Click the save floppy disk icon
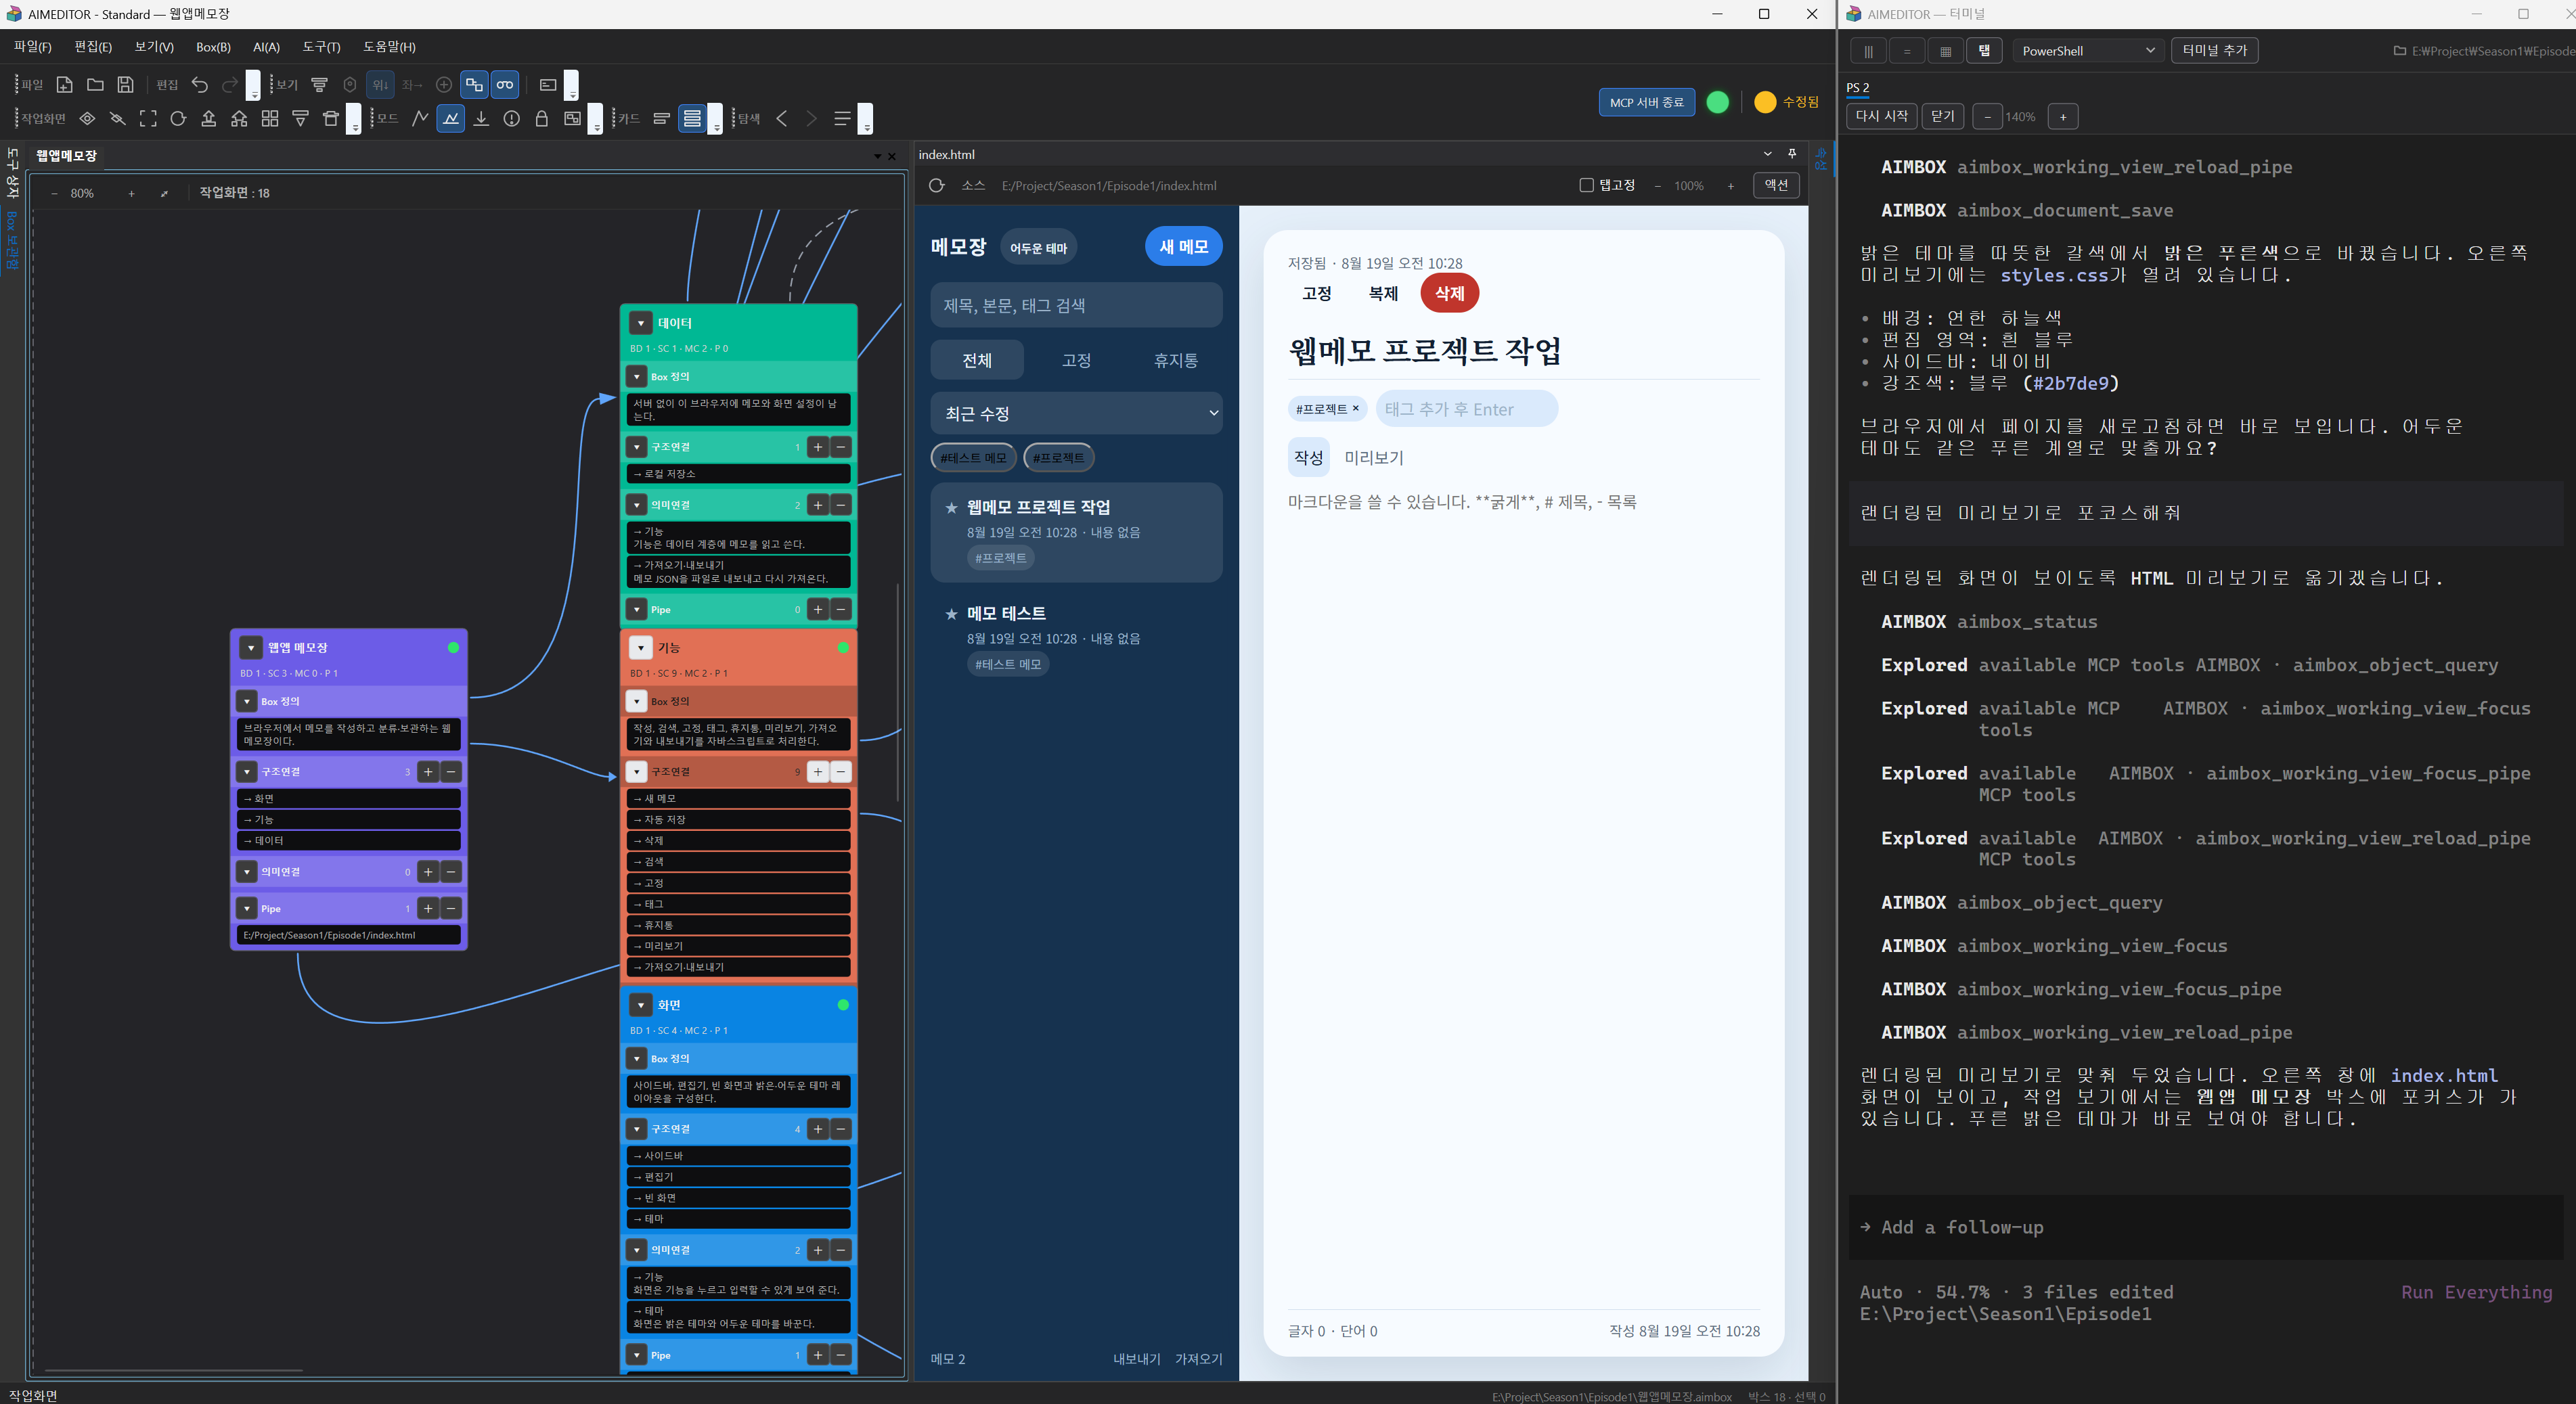This screenshot has height=1404, width=2576. pyautogui.click(x=125, y=85)
